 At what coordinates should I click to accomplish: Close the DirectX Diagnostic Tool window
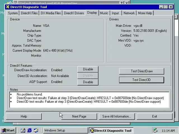pos(171,7)
